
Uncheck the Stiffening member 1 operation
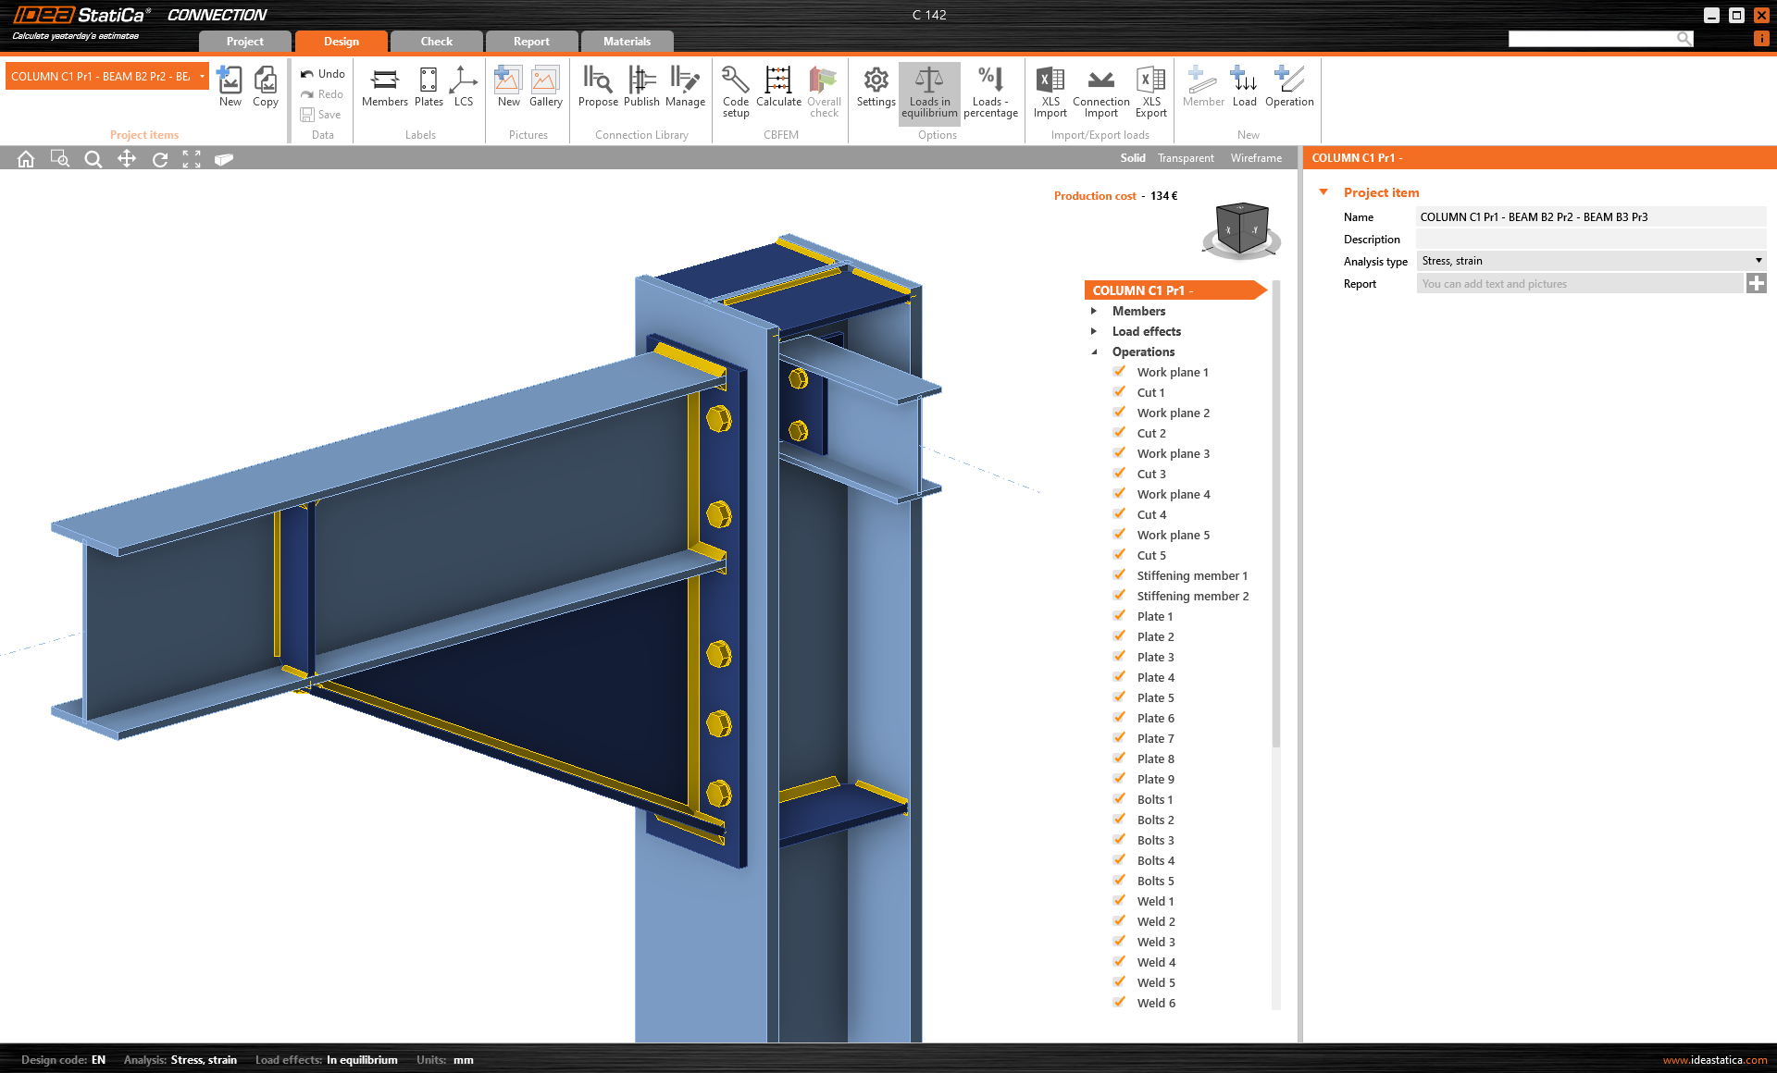tap(1119, 574)
